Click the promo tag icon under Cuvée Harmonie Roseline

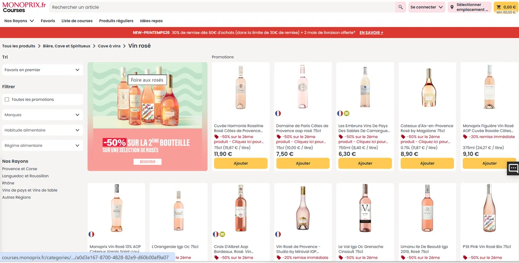[217, 137]
